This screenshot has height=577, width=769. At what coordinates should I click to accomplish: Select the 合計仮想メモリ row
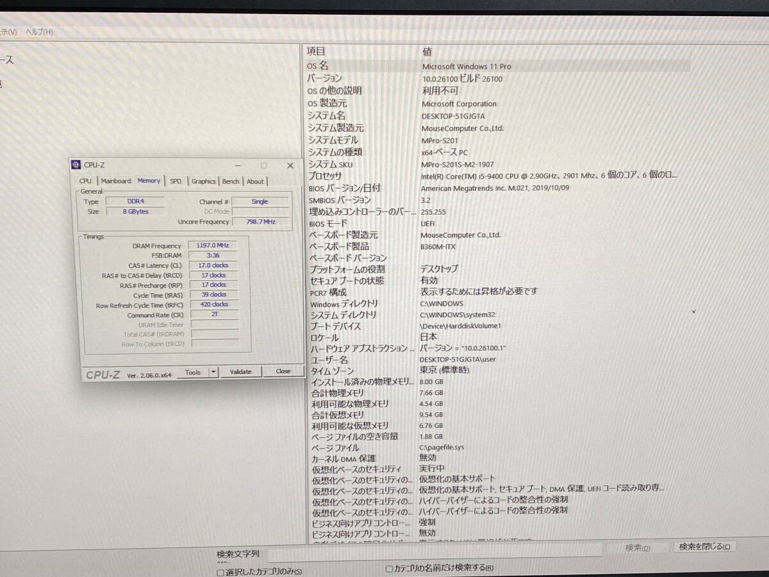point(498,415)
